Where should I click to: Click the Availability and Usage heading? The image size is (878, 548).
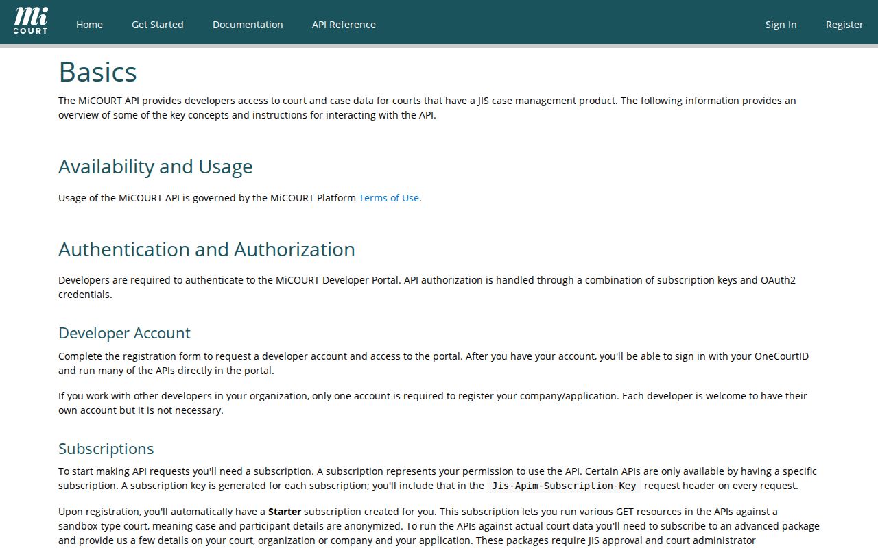point(156,166)
